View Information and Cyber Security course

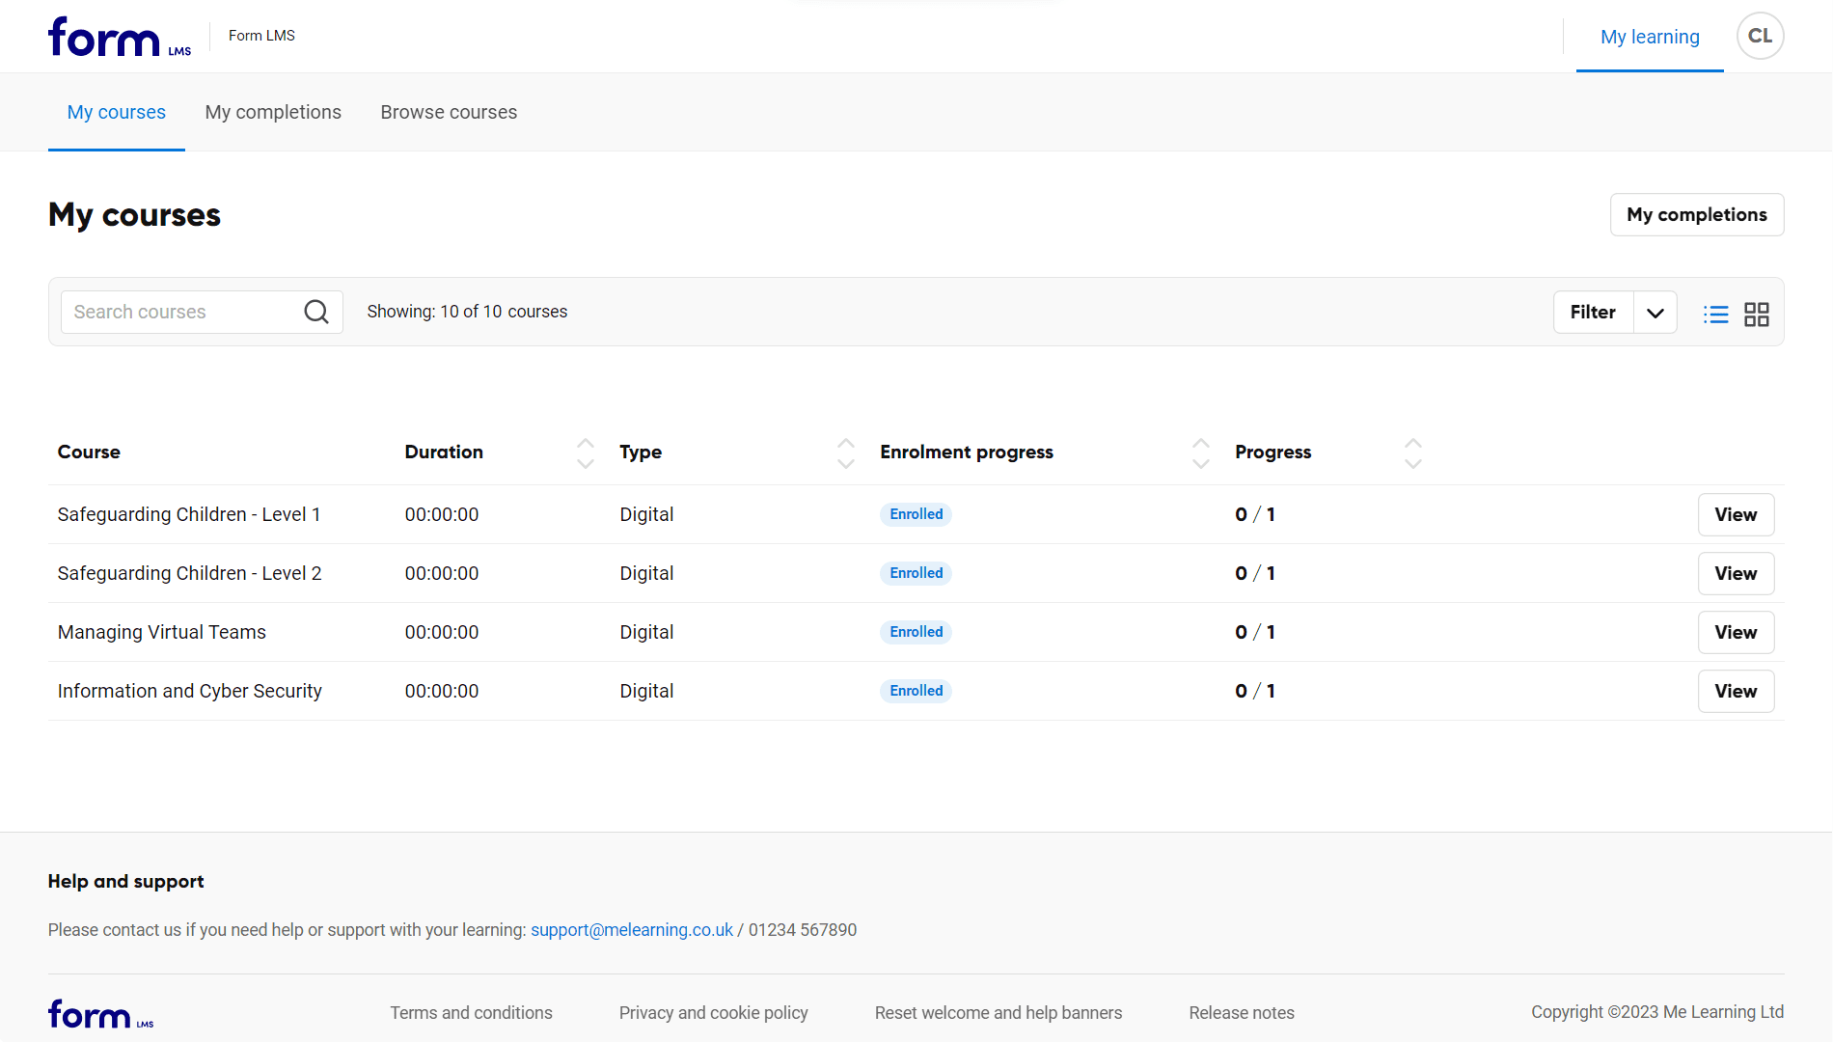[1735, 692]
